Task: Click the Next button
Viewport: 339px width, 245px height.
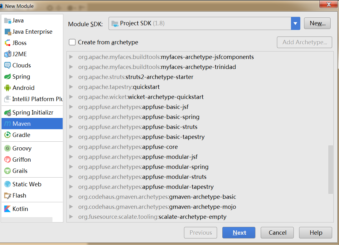Action: (x=239, y=233)
